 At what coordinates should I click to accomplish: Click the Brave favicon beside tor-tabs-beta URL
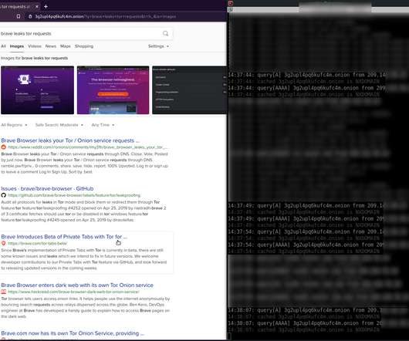[x=3, y=243]
